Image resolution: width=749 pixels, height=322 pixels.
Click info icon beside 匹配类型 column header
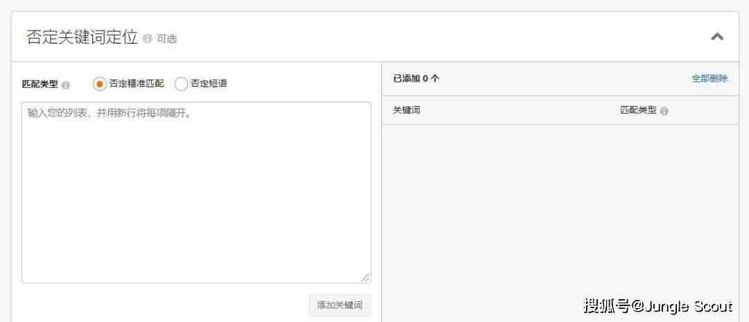pyautogui.click(x=664, y=111)
